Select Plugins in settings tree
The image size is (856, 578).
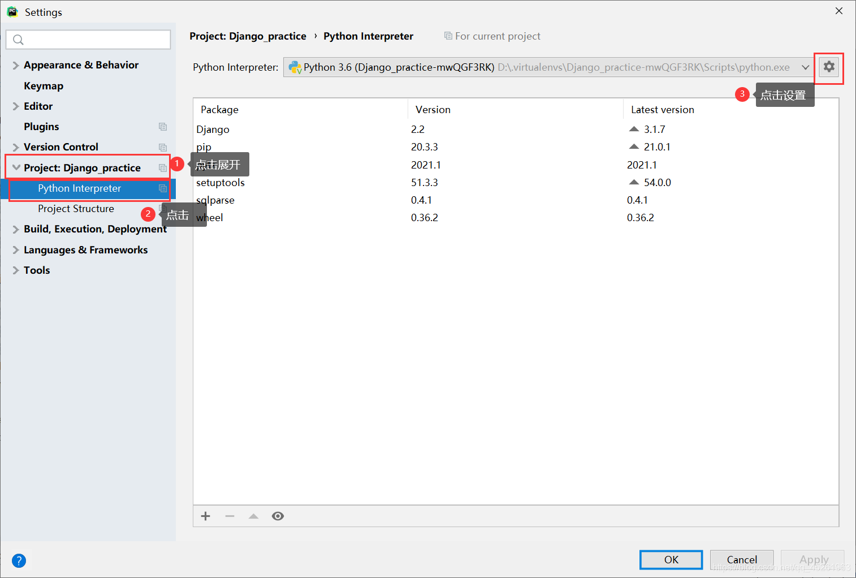41,127
